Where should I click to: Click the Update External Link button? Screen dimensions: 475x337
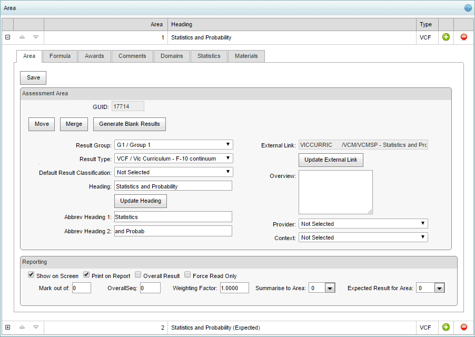click(331, 160)
